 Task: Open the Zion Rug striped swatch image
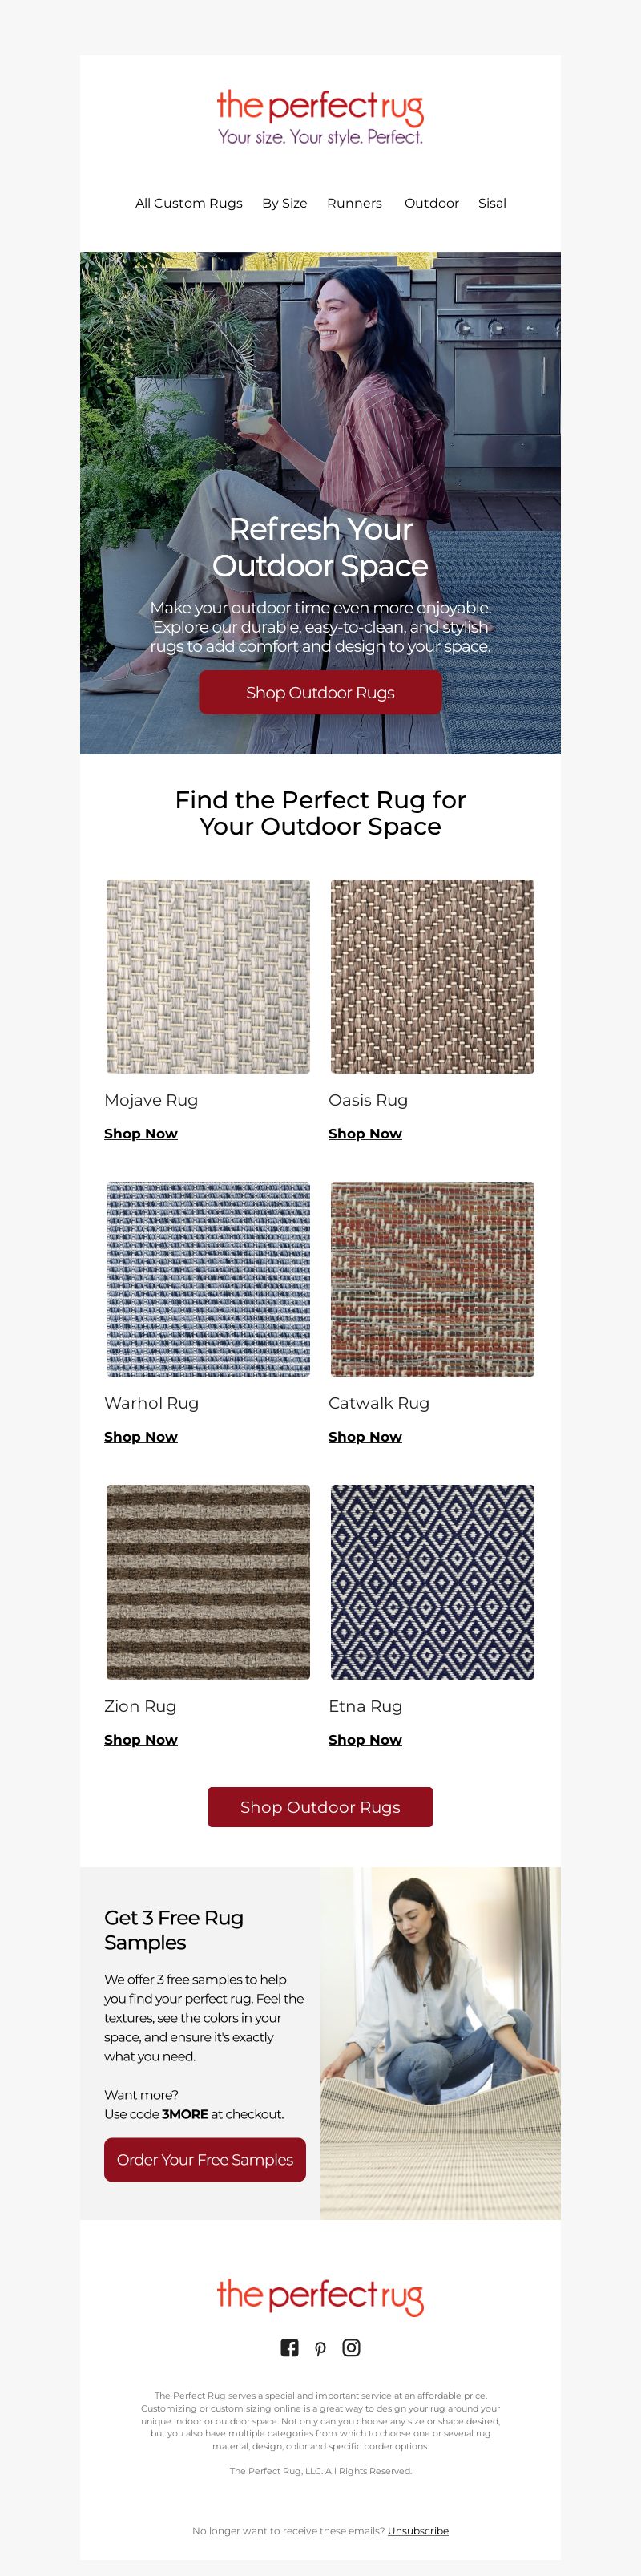tap(208, 1582)
